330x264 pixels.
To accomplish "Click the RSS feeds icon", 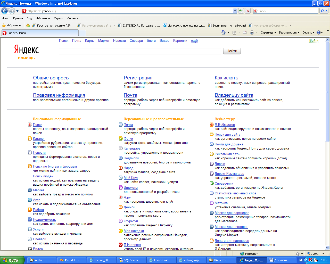I will (234, 32).
